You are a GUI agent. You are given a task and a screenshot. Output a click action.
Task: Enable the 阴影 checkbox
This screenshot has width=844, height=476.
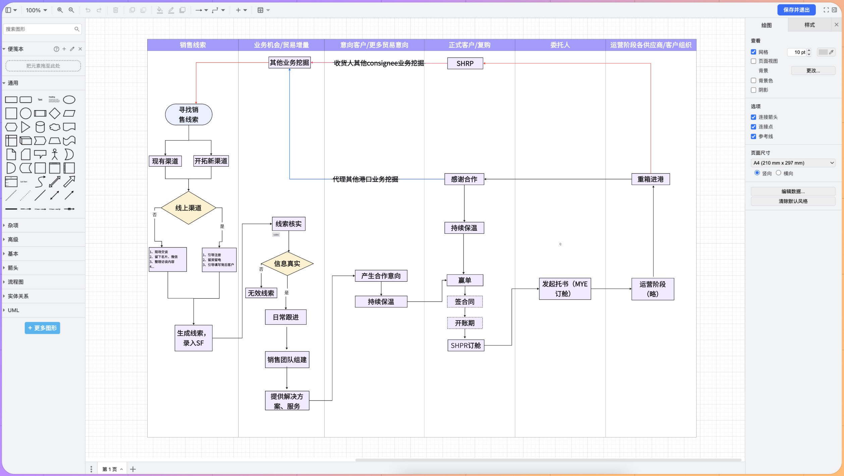click(753, 90)
